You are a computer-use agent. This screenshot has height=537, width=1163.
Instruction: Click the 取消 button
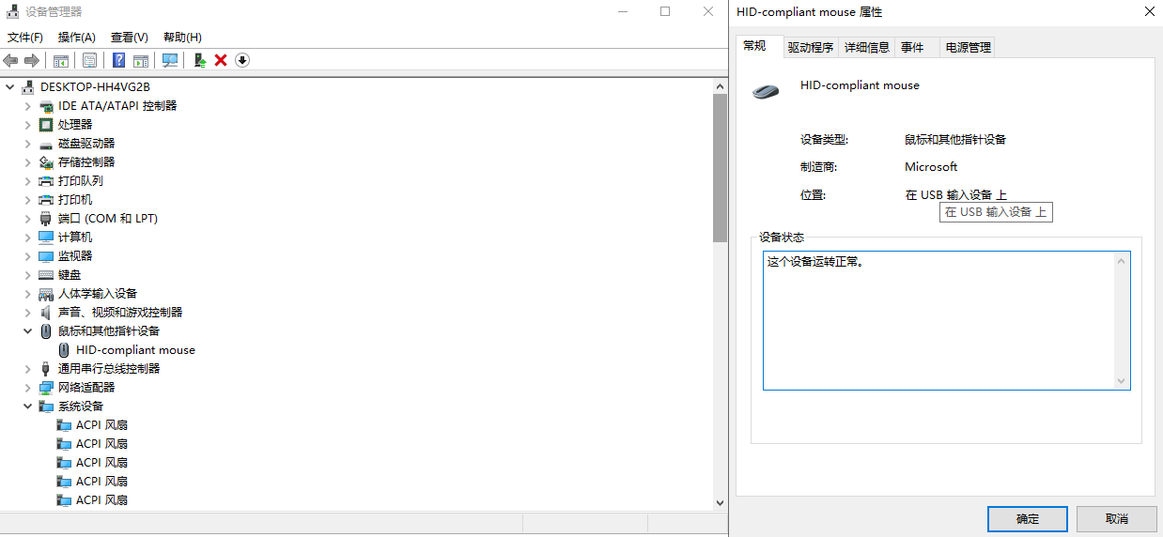point(1117,519)
